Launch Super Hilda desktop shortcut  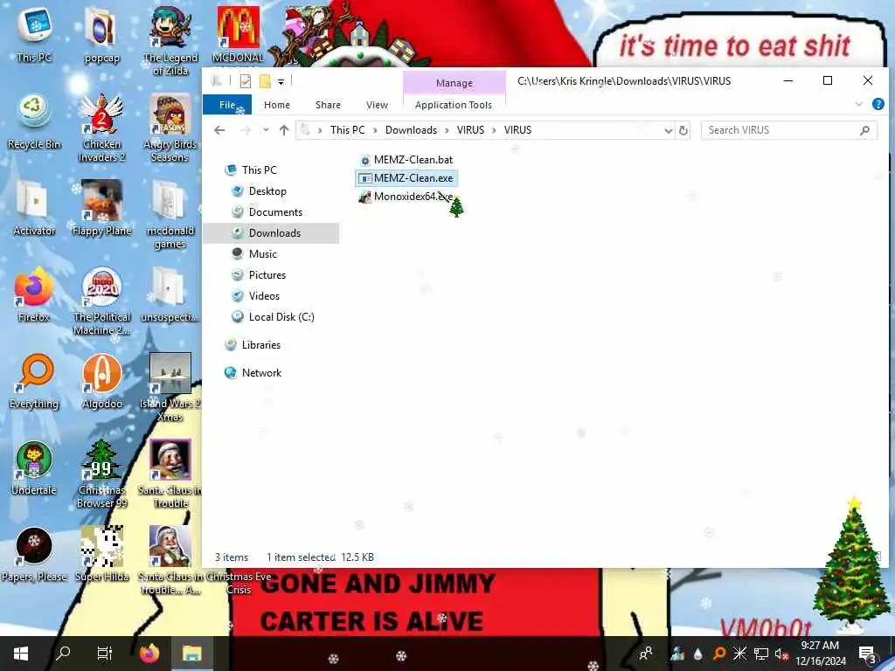pyautogui.click(x=101, y=555)
